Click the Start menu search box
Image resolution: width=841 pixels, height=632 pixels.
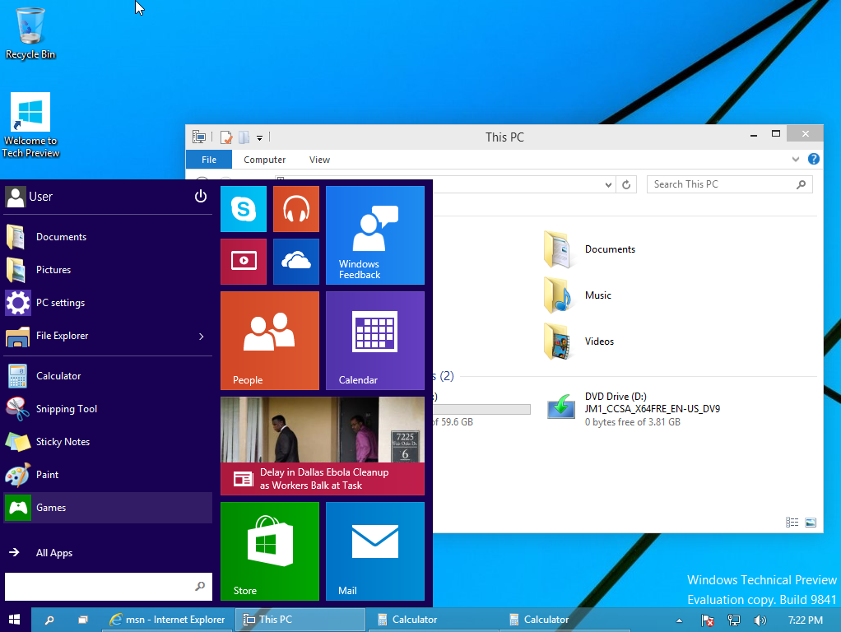coord(108,587)
